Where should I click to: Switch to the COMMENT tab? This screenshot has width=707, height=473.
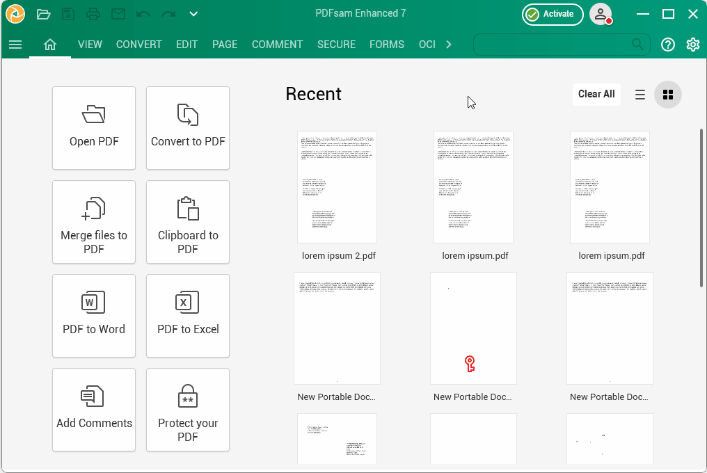tap(277, 45)
